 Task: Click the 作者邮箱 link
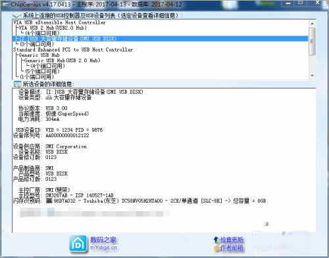tap(232, 248)
